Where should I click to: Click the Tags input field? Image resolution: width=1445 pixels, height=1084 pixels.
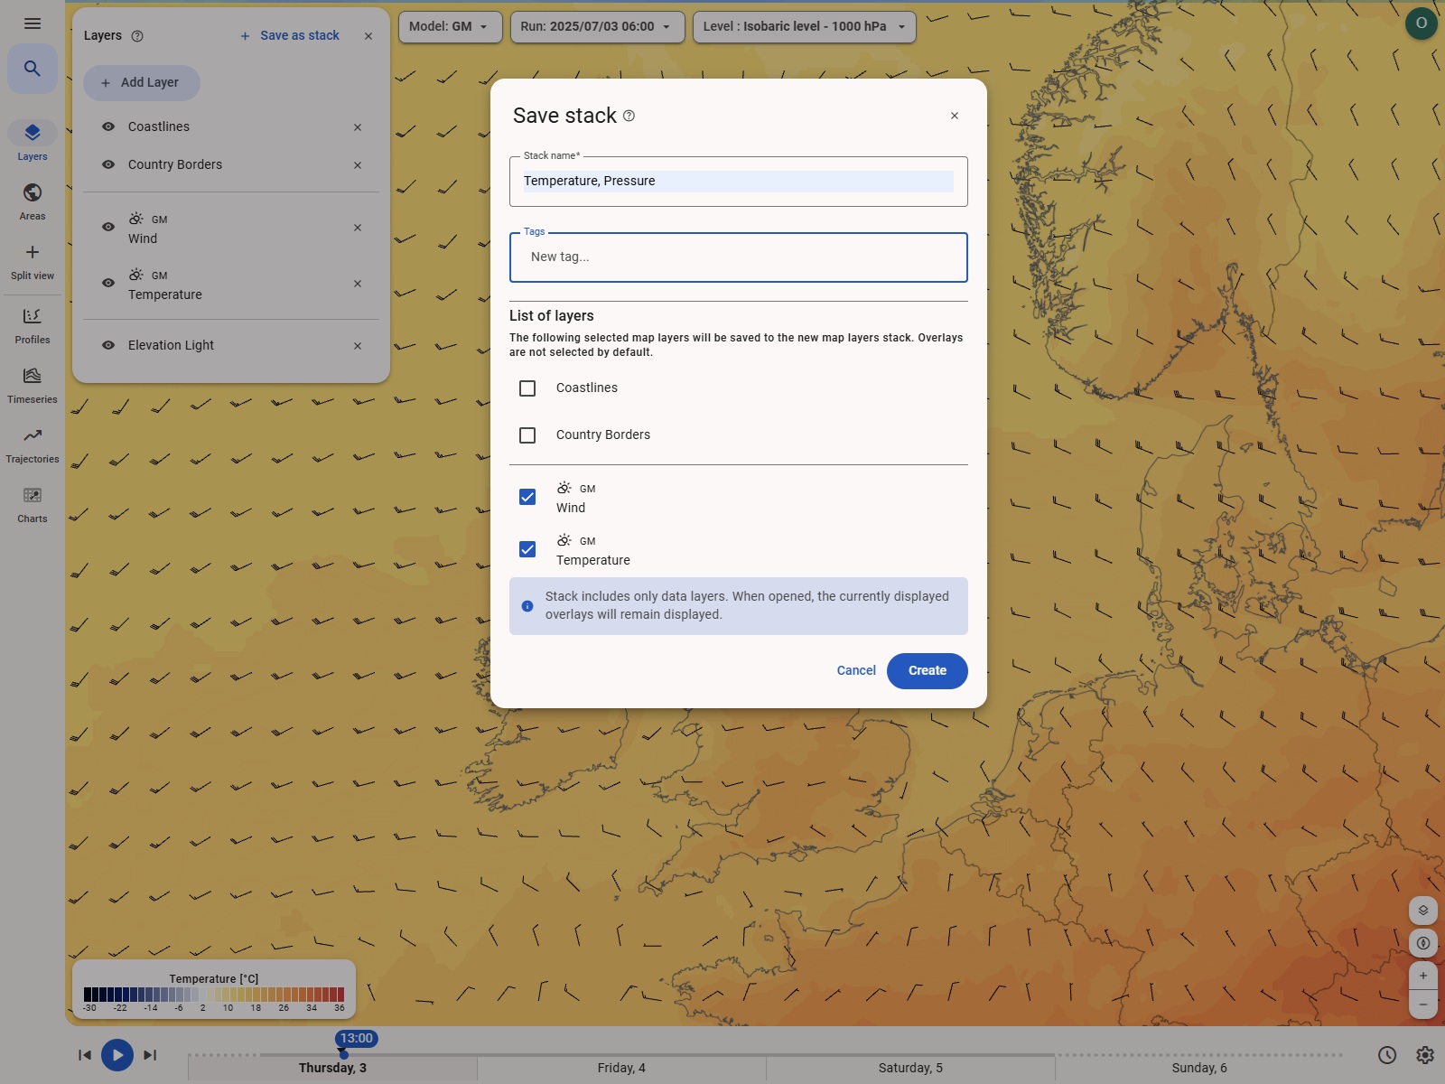click(x=738, y=257)
